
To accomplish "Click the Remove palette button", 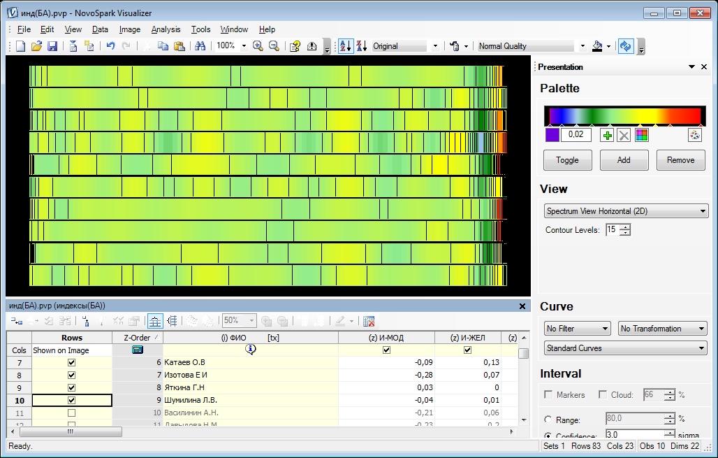I will coord(680,160).
